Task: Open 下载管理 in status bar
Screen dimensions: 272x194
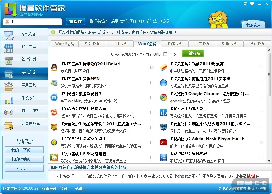Action: pyautogui.click(x=79, y=189)
